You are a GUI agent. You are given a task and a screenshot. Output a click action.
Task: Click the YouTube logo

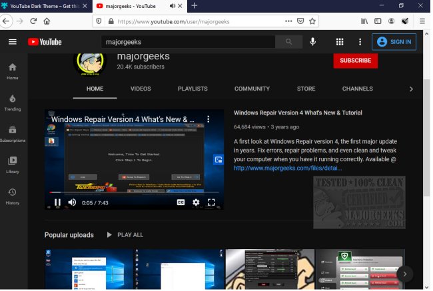click(x=45, y=42)
